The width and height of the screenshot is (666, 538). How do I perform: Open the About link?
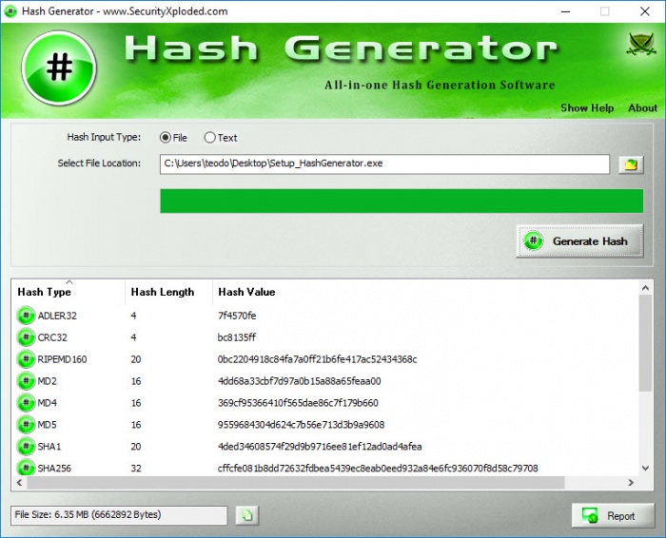[642, 108]
